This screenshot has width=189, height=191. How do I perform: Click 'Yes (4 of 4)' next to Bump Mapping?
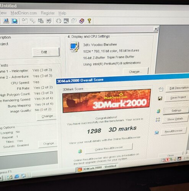44,104
